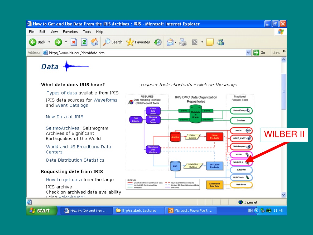The image size is (313, 235).
Task: Open the Forward history dropdown arrow
Action: (x=66, y=42)
